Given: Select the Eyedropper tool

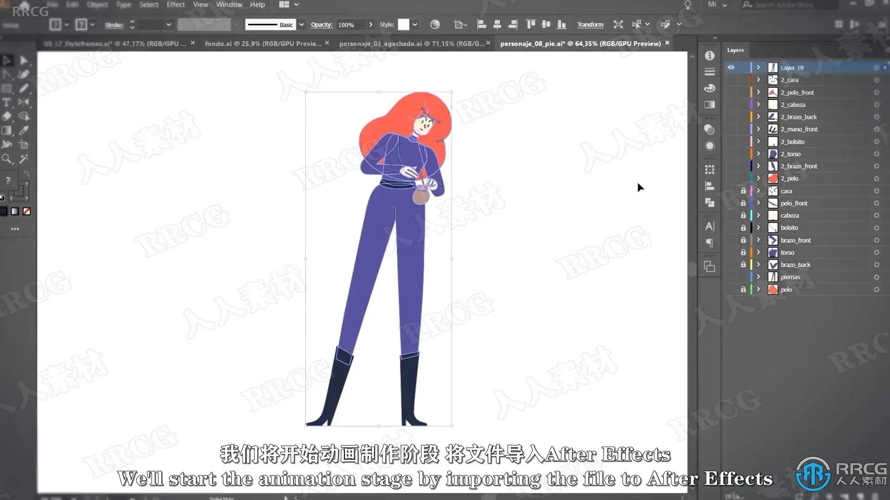Looking at the screenshot, I should point(24,131).
